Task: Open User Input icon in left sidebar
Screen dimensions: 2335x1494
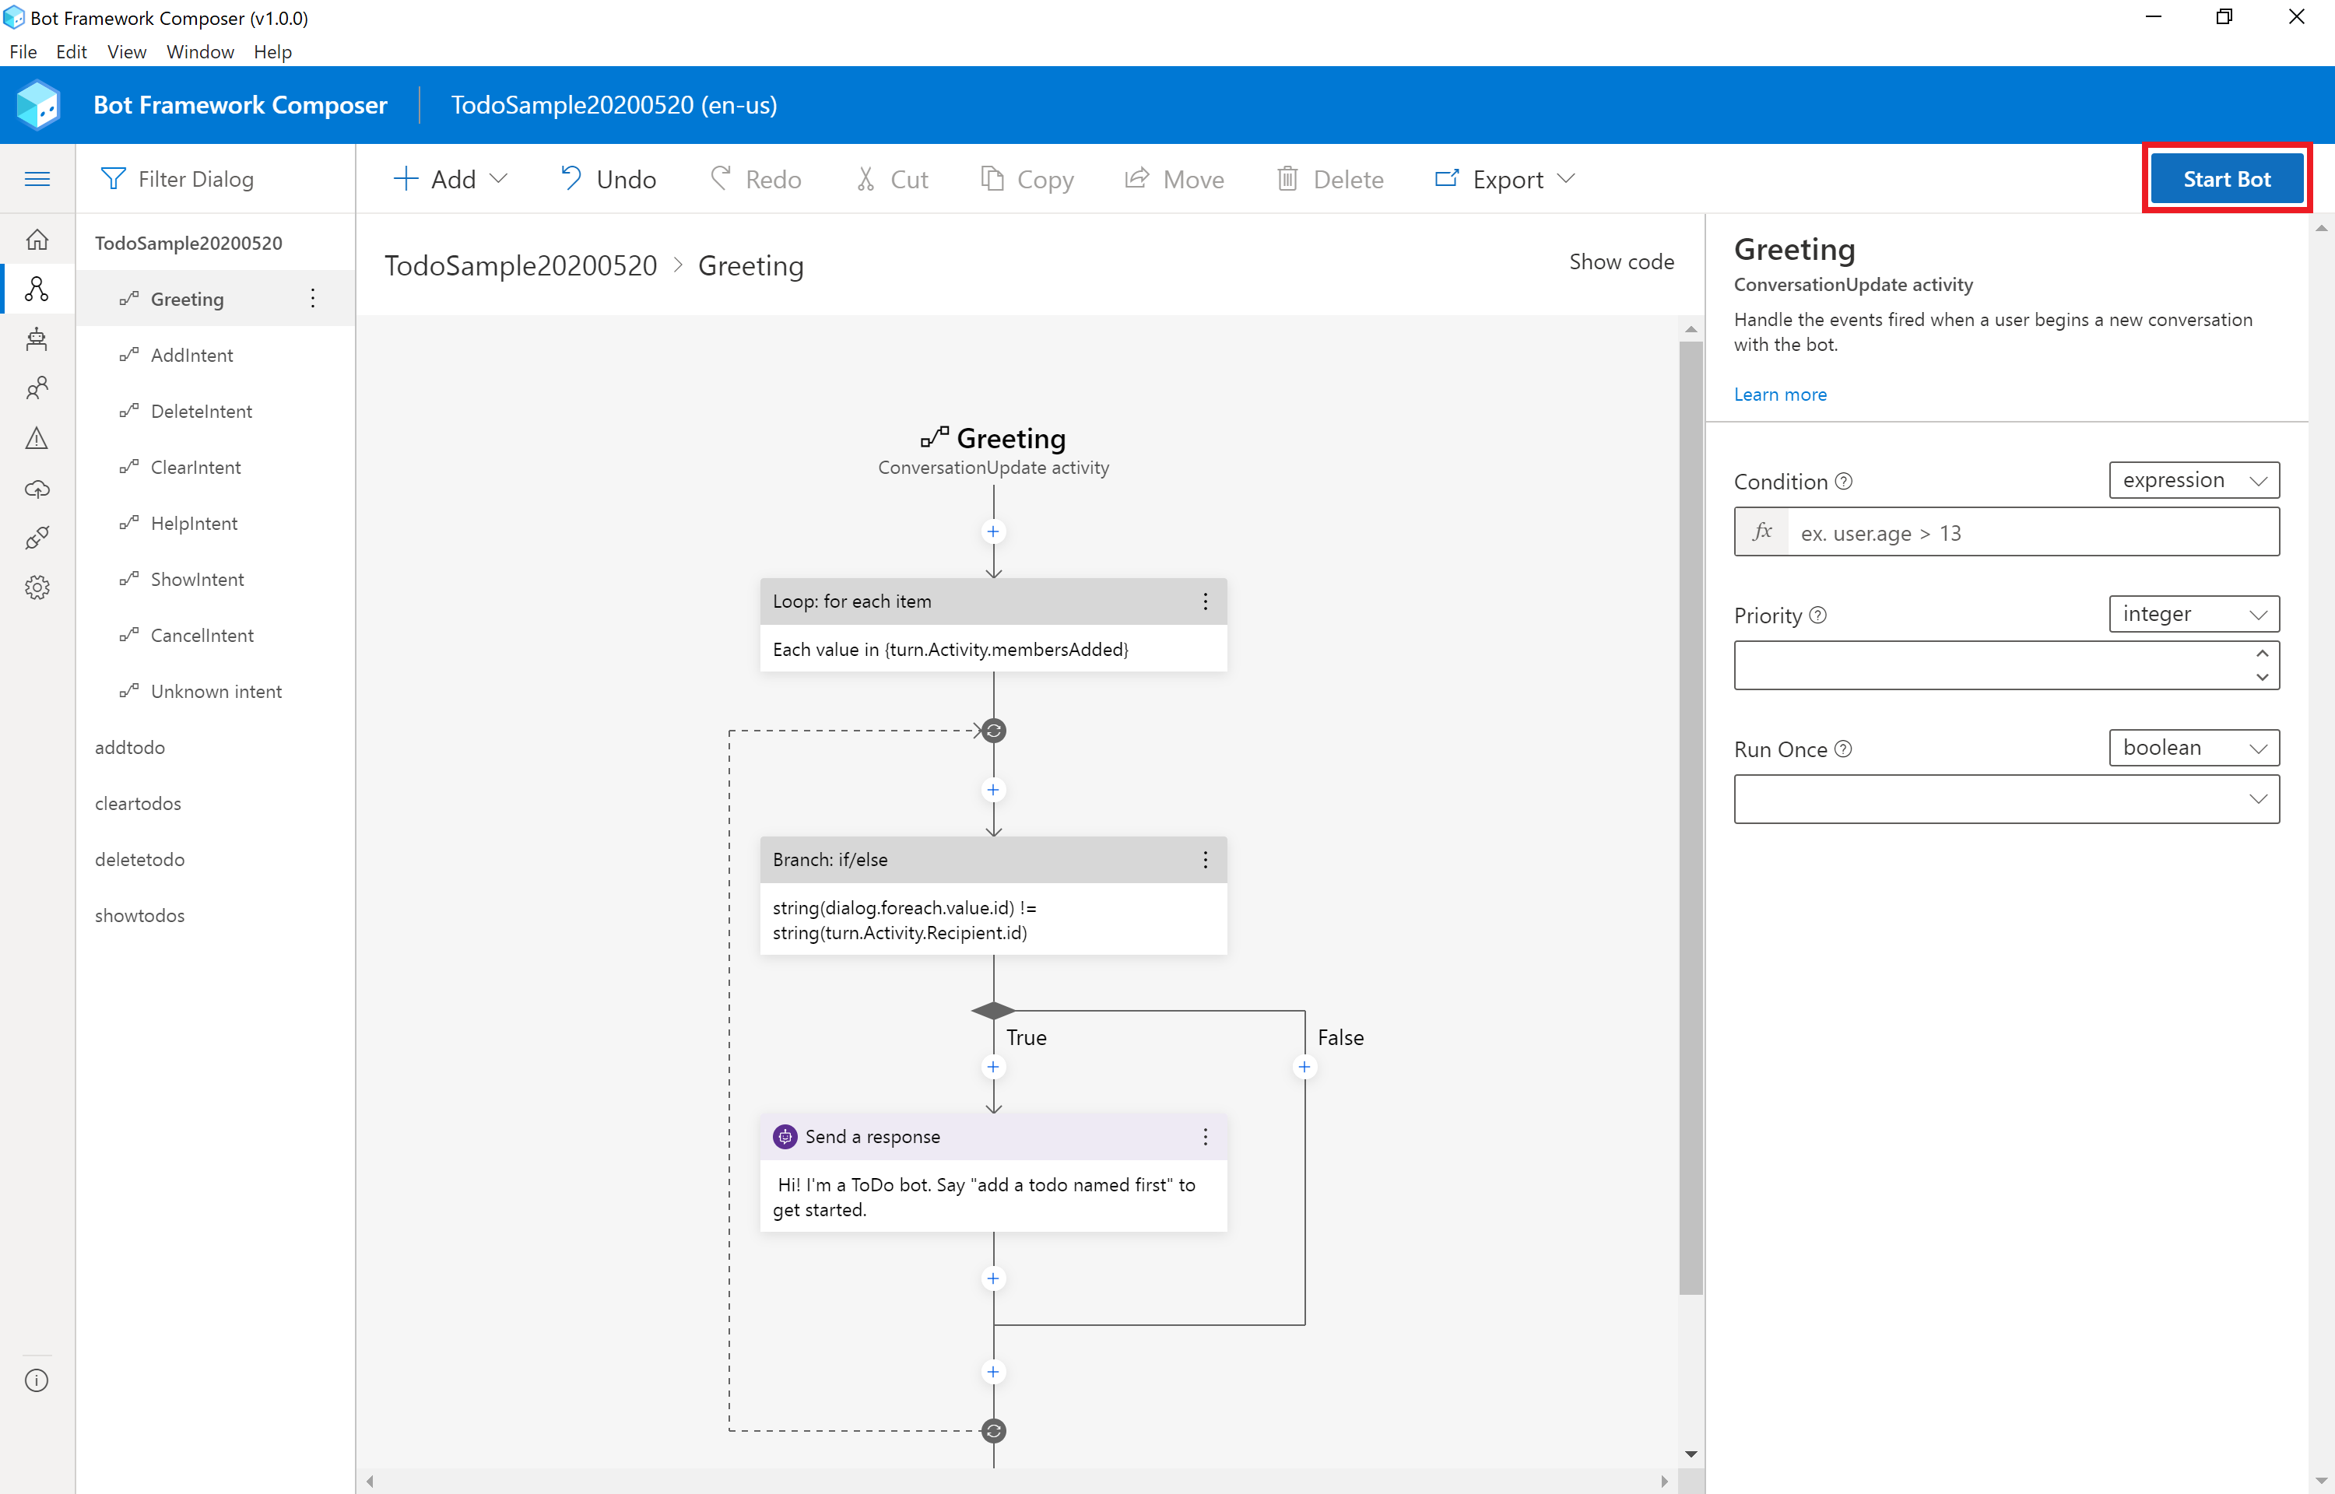Action: pos(37,388)
